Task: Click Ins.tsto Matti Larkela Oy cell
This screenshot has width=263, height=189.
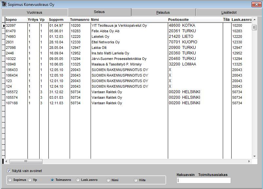Action: 129,53
